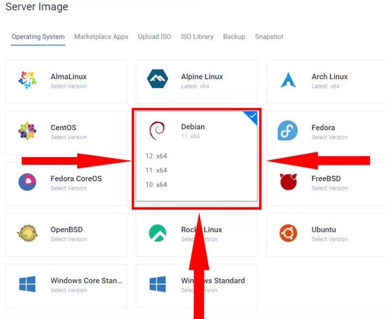The image size is (386, 319).
Task: Click the Windows Core Standard logo
Action: (x=27, y=284)
